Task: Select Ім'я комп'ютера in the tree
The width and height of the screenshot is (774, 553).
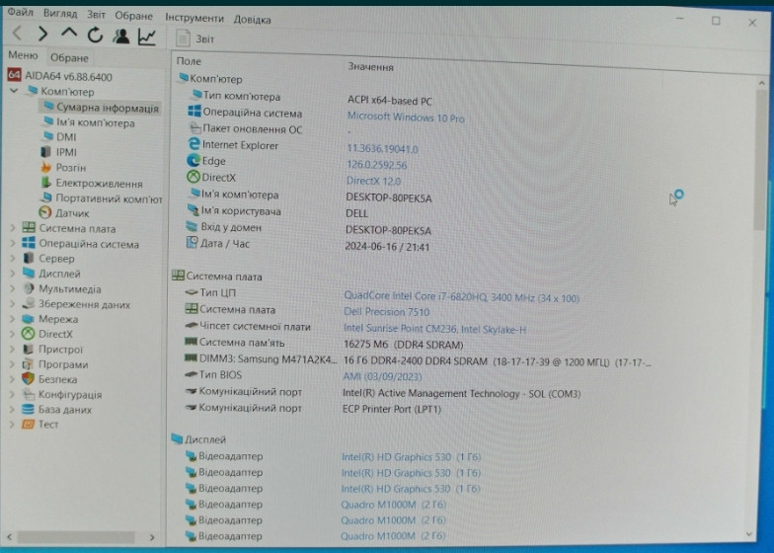Action: (x=89, y=122)
